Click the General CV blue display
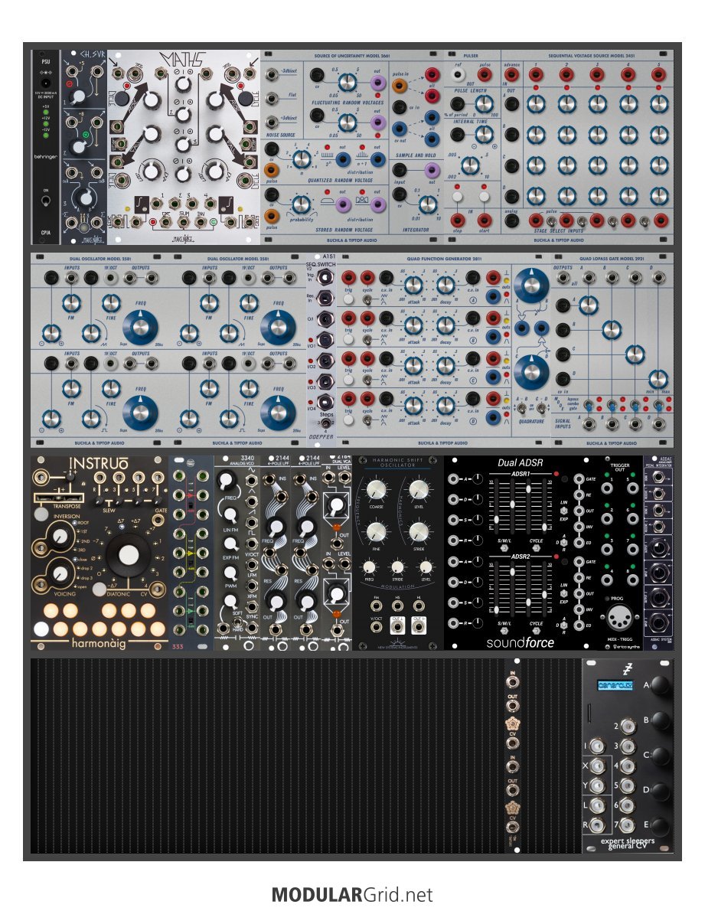This screenshot has height=911, width=705. point(615,686)
